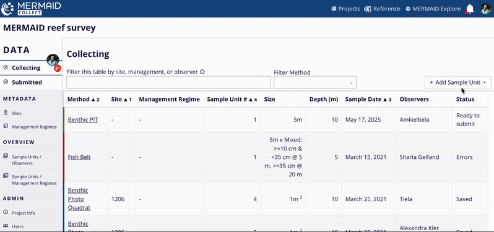Click the sidebar user avatar with badge
The height and width of the screenshot is (232, 494).
(53, 60)
